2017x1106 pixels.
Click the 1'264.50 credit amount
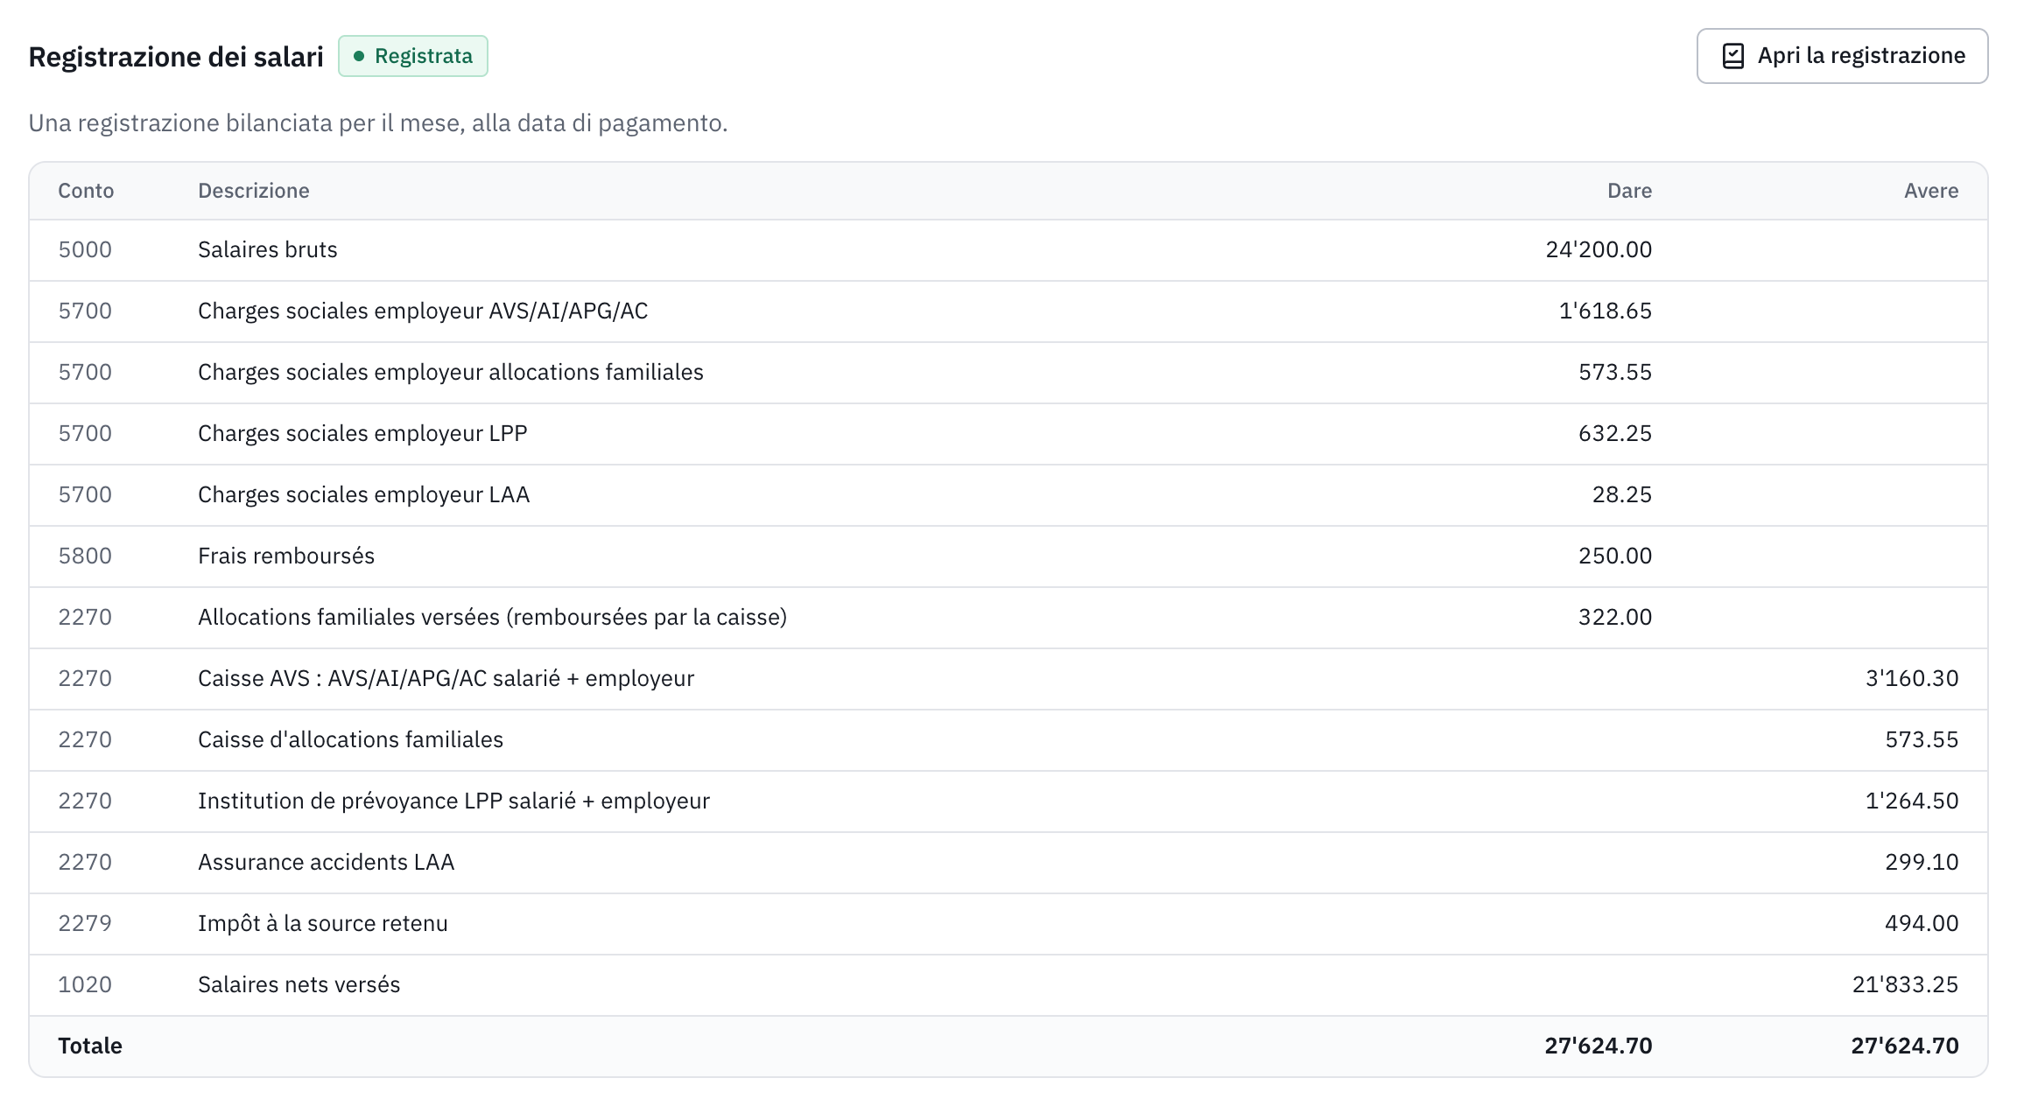pos(1912,801)
